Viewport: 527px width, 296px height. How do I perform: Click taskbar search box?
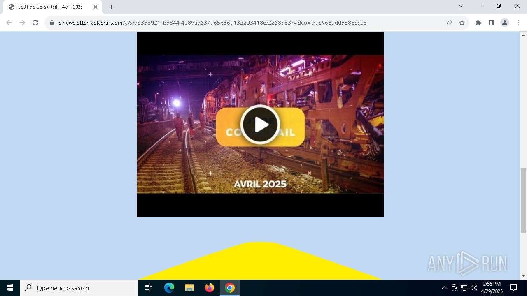[x=79, y=288]
